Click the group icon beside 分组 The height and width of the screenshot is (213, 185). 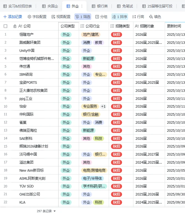click(97, 17)
